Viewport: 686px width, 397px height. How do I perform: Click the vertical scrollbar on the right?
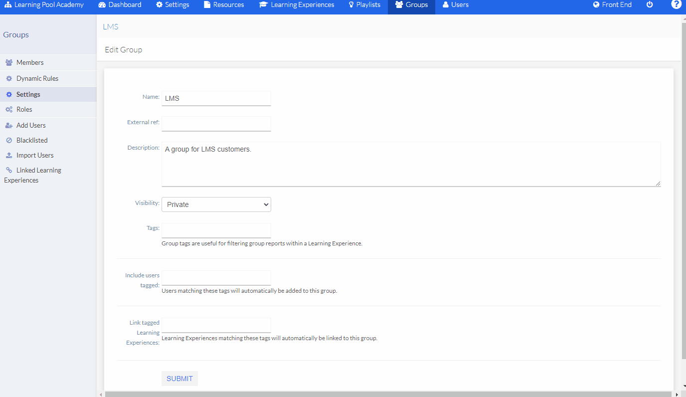point(683,199)
